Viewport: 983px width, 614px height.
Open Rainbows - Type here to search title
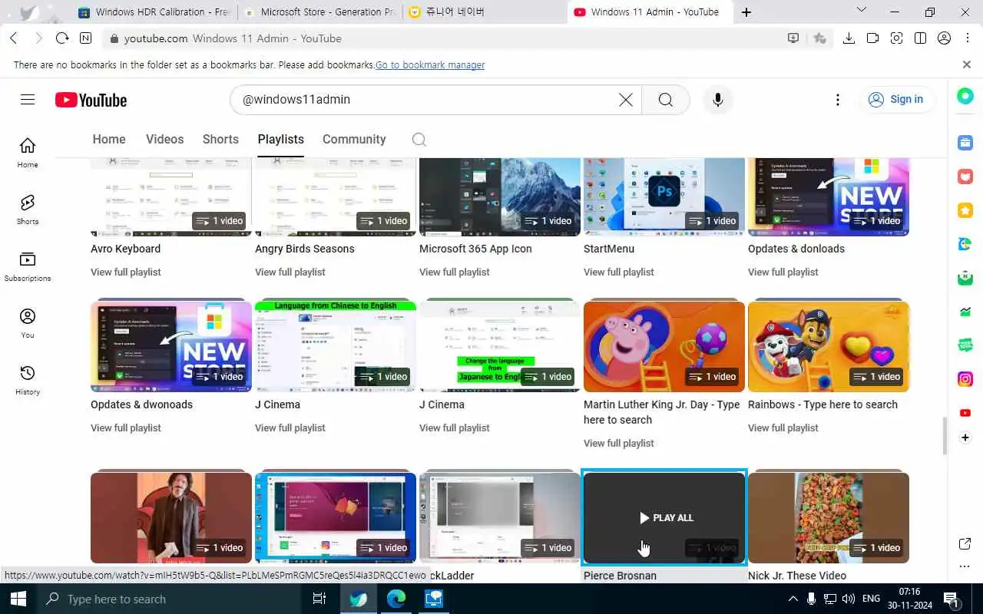(x=822, y=404)
